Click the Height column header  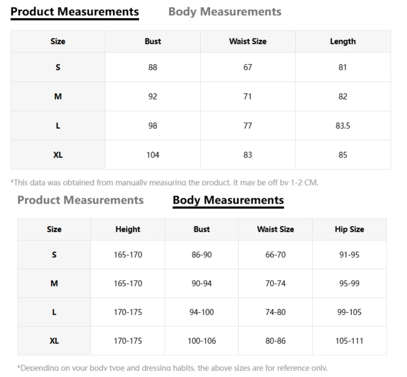click(128, 229)
